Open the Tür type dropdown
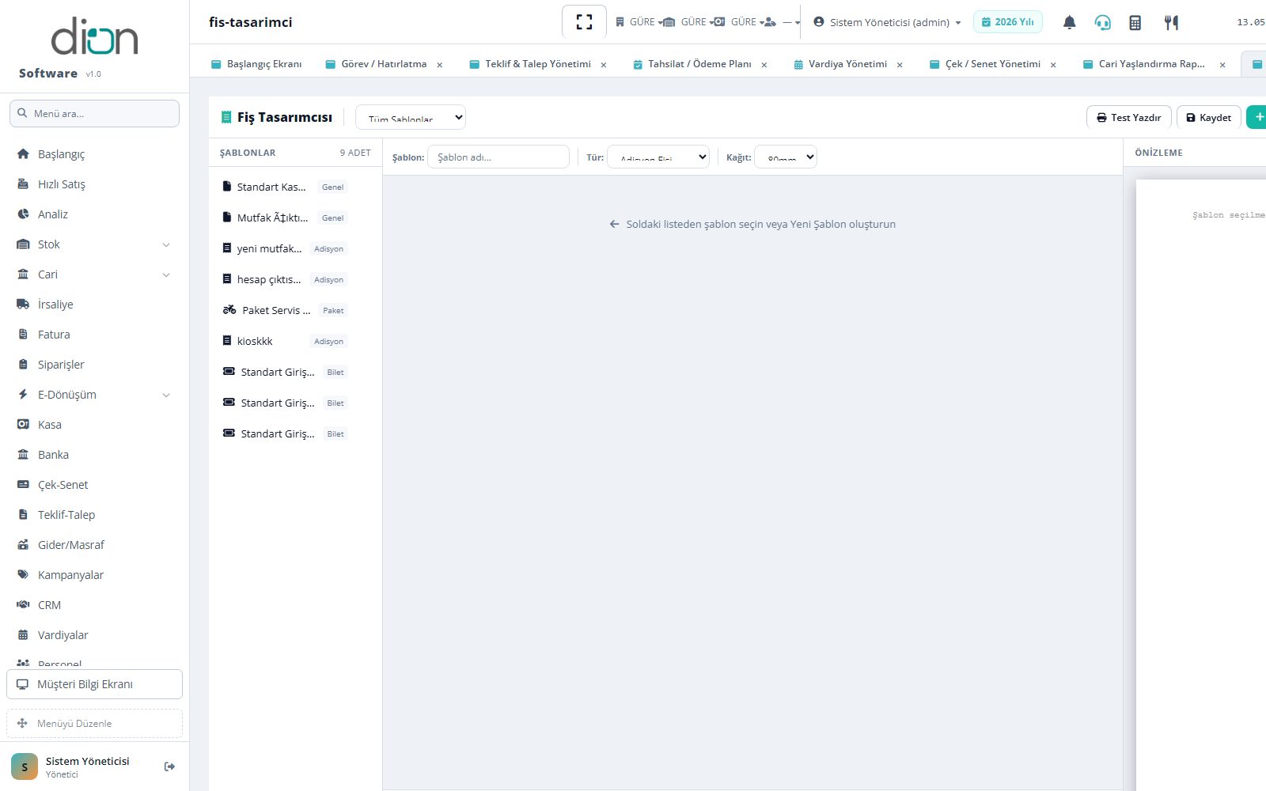The image size is (1266, 791). click(x=658, y=157)
